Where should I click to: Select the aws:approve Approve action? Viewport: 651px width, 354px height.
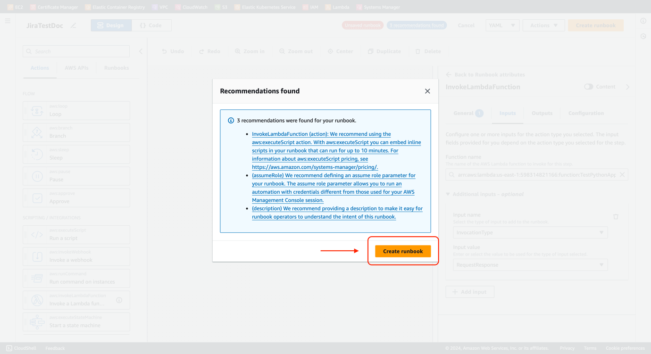(76, 198)
